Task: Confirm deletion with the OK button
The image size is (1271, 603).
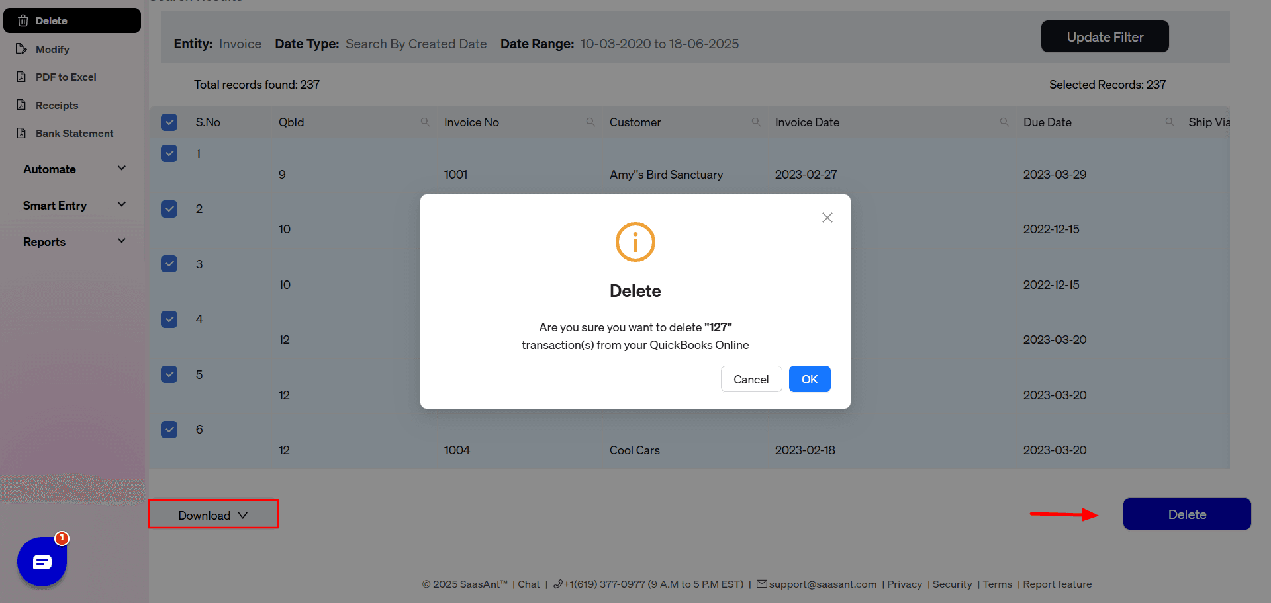Action: tap(810, 379)
